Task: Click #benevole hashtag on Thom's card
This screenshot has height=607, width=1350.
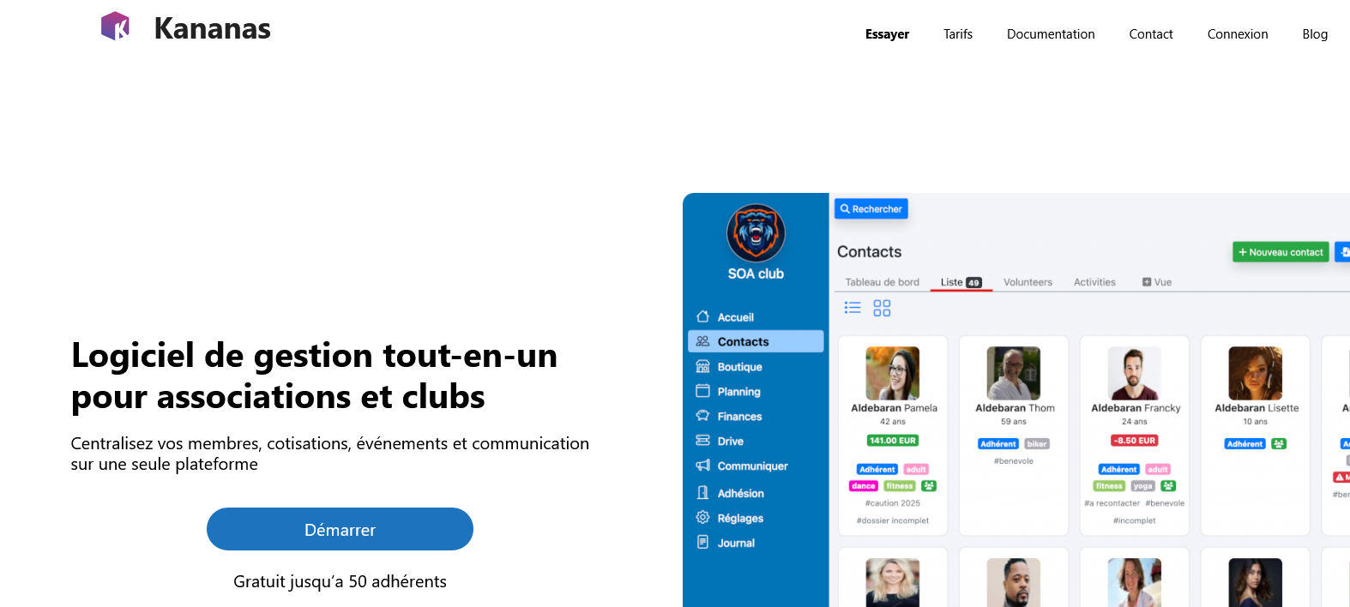Action: 1014,461
